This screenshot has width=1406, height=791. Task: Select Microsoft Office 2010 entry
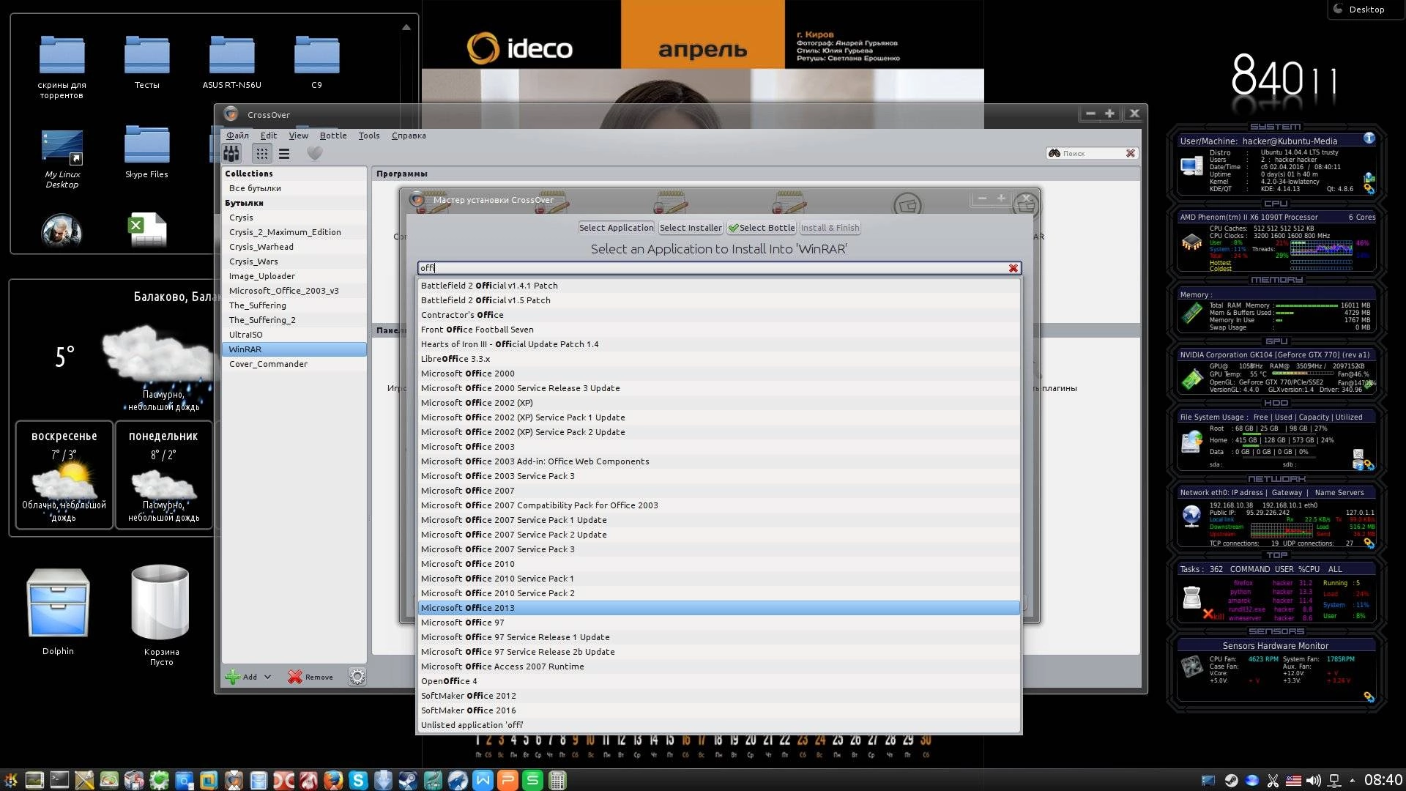(719, 564)
